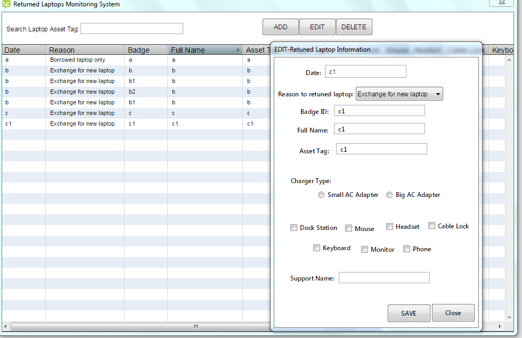Click the Support Name text field
522x338 pixels.
[384, 278]
